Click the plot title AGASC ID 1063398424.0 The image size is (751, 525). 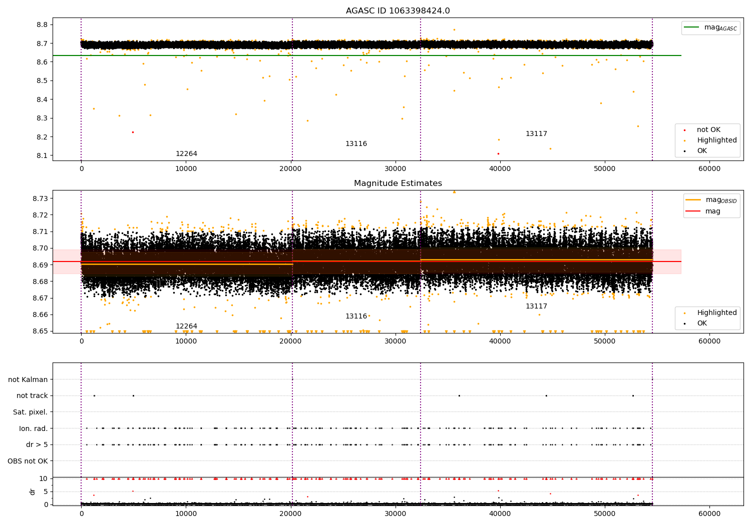pos(398,11)
